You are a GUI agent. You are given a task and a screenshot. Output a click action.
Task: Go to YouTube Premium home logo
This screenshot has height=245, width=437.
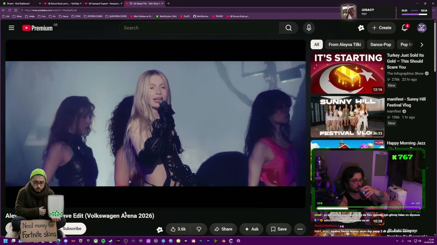click(x=38, y=28)
